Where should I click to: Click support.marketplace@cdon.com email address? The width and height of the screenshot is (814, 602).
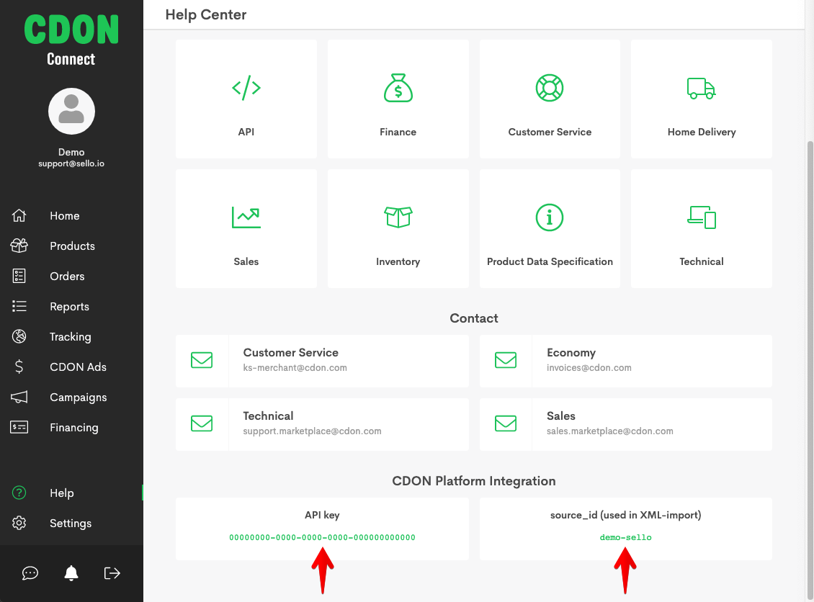point(312,431)
